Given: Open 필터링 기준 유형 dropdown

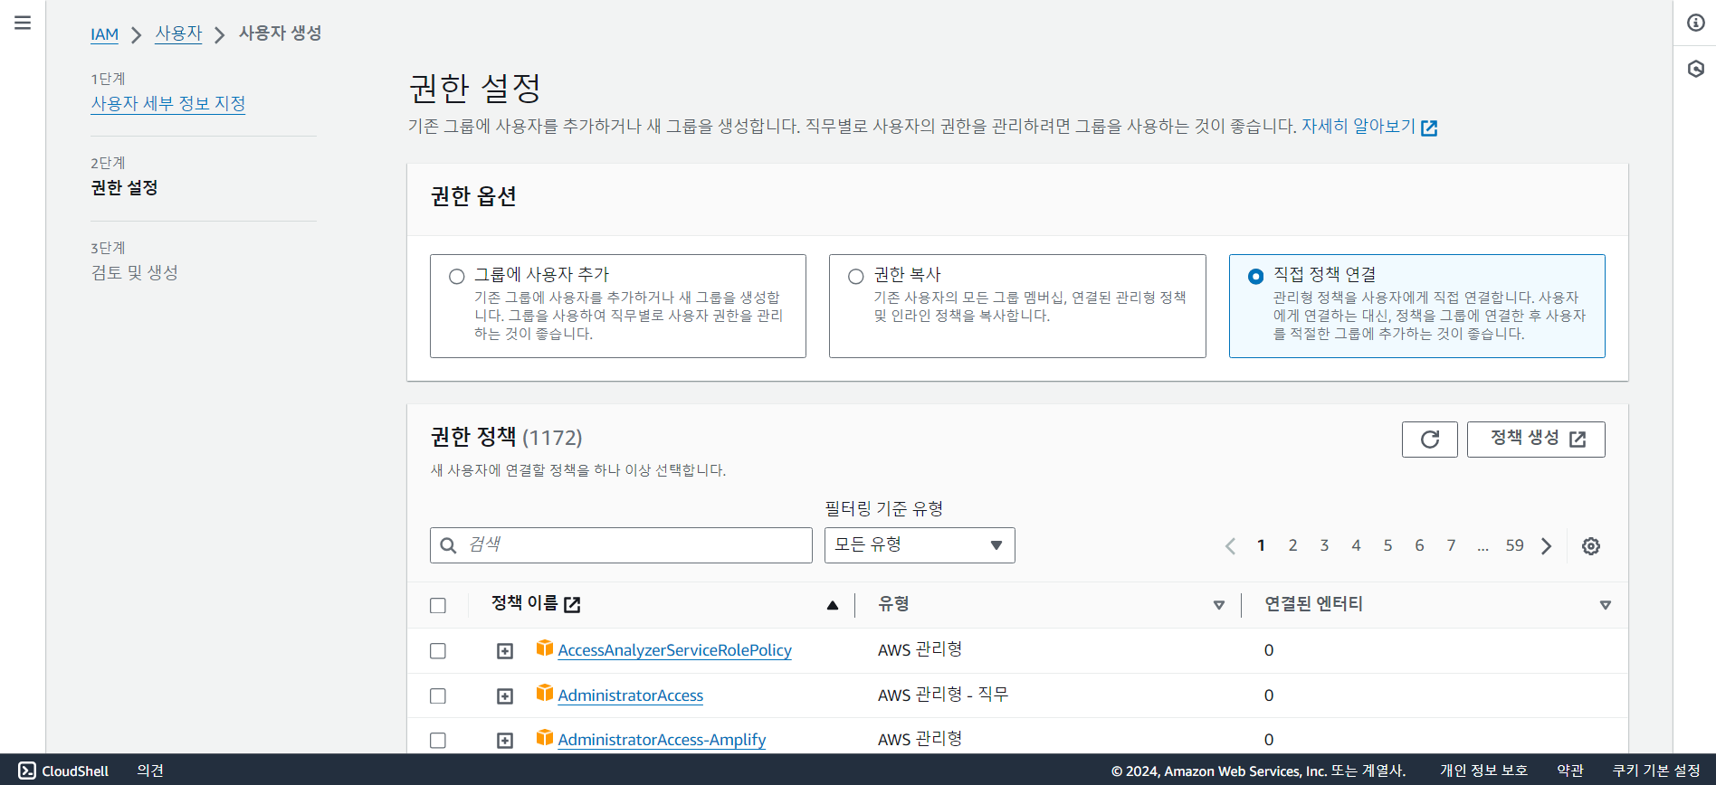Looking at the screenshot, I should point(920,545).
